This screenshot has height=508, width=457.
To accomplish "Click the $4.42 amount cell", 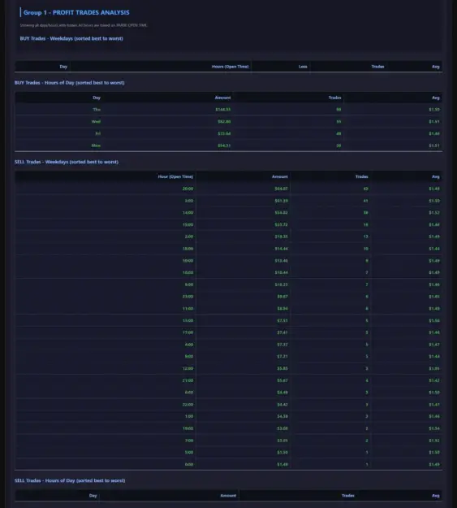I will click(282, 404).
